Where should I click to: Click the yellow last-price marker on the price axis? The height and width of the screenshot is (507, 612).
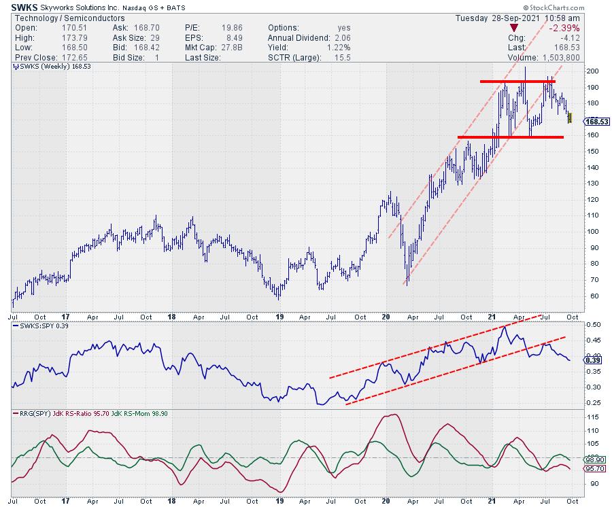click(570, 118)
